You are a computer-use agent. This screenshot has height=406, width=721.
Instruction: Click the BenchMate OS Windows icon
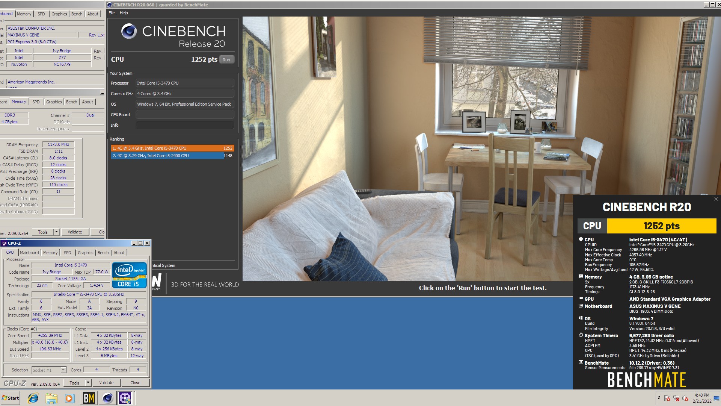(x=581, y=318)
